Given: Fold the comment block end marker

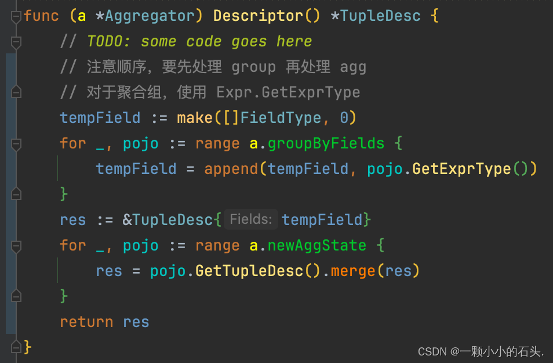Looking at the screenshot, I should 16,92.
